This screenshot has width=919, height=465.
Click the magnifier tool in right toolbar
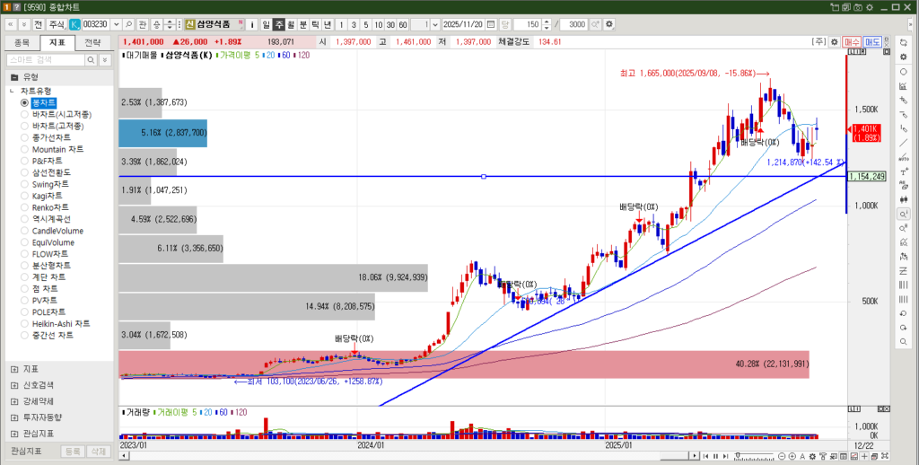(903, 215)
